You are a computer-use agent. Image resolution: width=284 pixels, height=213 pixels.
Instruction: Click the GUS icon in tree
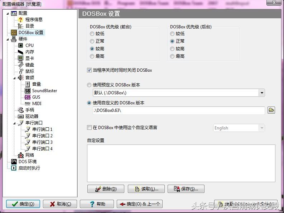[28, 97]
